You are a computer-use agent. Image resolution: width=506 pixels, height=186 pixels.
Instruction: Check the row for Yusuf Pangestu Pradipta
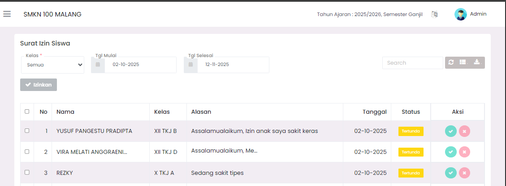27,131
